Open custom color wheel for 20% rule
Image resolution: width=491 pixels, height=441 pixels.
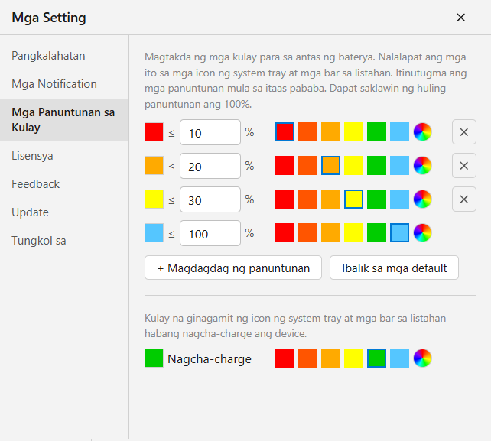coord(422,166)
